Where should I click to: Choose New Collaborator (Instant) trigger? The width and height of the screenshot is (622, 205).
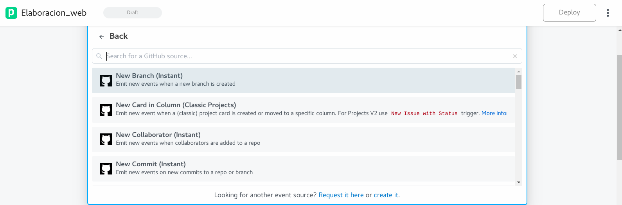pos(158,135)
